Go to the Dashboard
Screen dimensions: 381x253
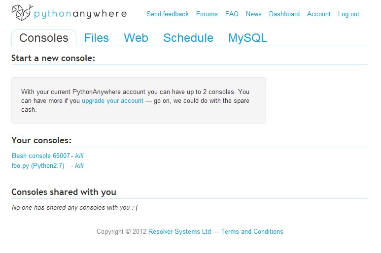click(x=284, y=14)
